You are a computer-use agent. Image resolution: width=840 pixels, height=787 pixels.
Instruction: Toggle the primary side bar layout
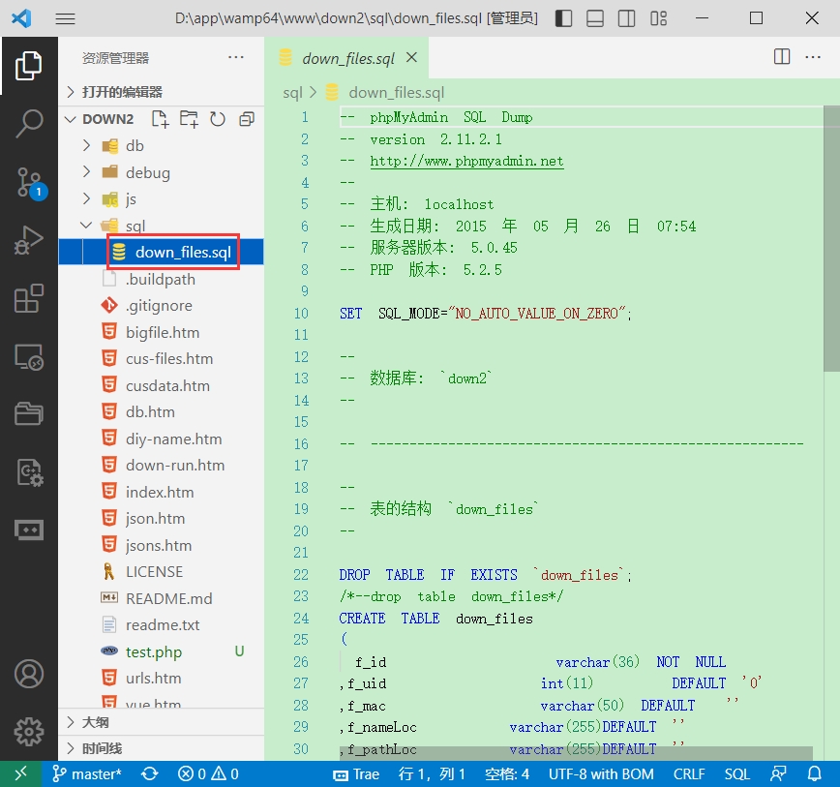(564, 18)
